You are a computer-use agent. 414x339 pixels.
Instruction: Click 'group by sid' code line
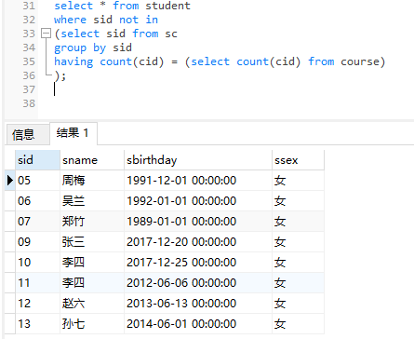(93, 47)
